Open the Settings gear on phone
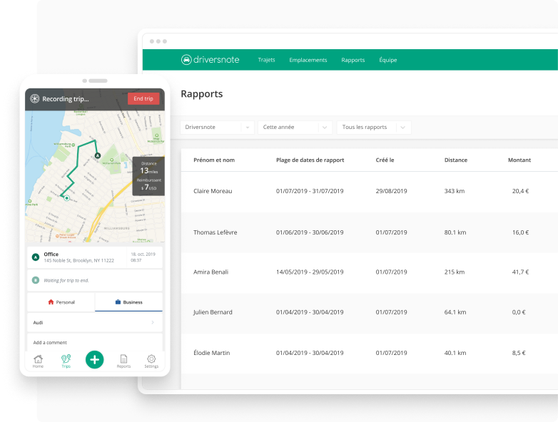558x422 pixels. pyautogui.click(x=151, y=361)
